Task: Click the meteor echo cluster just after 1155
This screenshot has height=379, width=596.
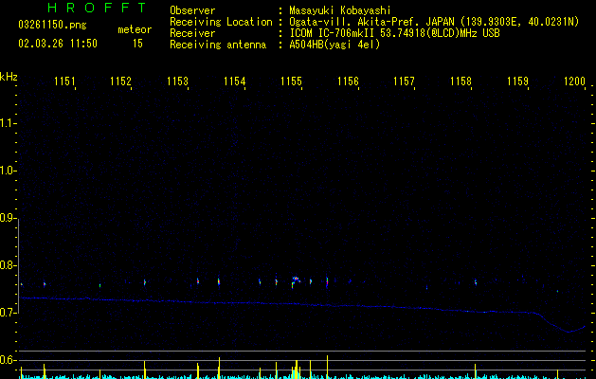Action: [x=296, y=281]
